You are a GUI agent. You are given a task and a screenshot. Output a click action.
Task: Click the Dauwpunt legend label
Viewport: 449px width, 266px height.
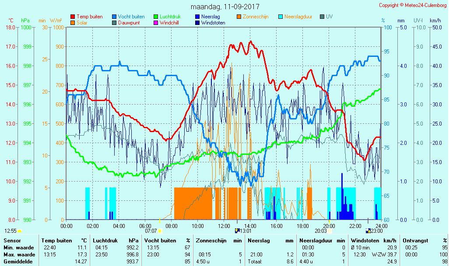(x=129, y=23)
